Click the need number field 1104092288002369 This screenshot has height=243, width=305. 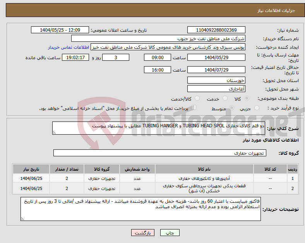pyautogui.click(x=216, y=30)
